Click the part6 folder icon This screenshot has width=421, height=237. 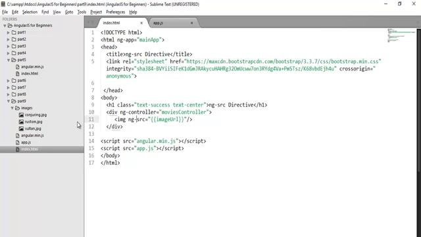coord(14,80)
